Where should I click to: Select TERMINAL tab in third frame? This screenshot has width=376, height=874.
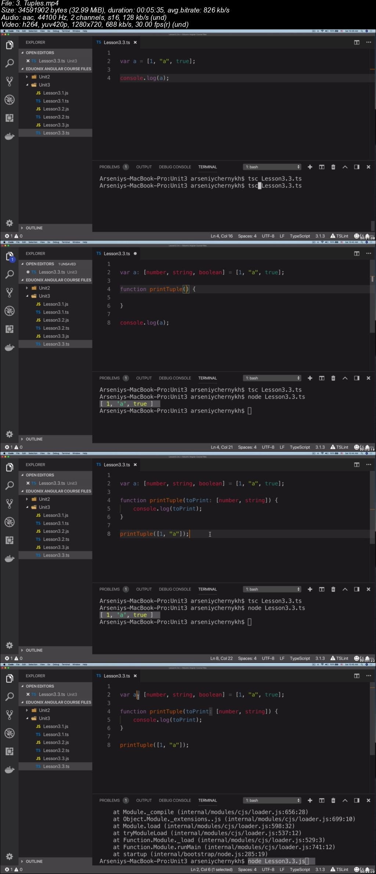(x=207, y=589)
